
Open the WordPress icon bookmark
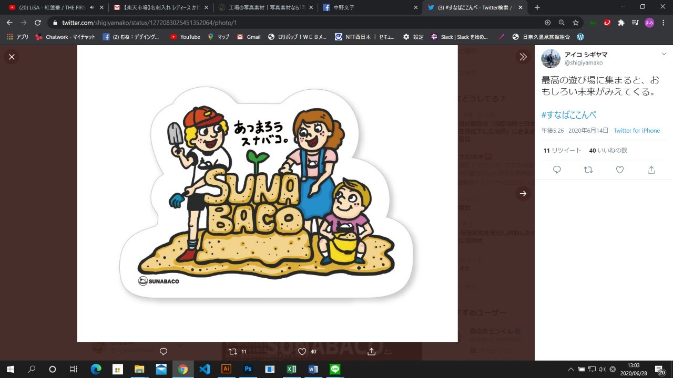pyautogui.click(x=580, y=37)
